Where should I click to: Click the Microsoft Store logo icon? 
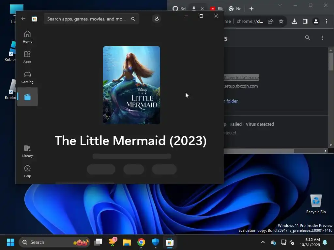coord(34,19)
